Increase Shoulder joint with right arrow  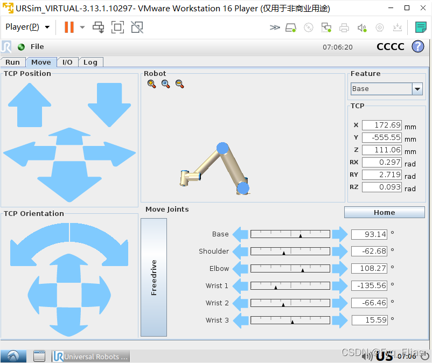pos(340,252)
